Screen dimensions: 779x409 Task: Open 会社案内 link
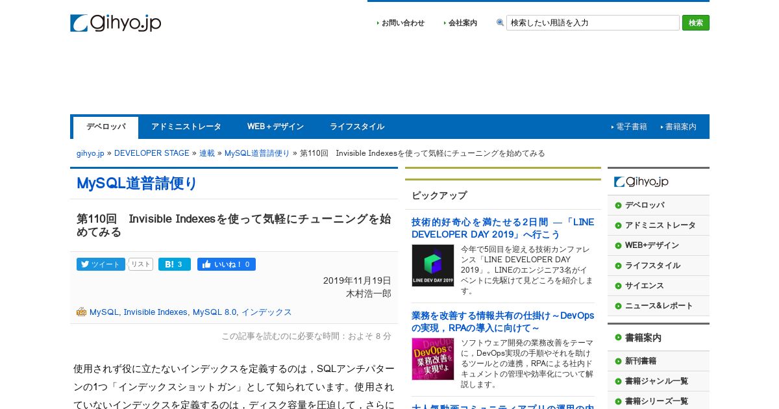462,23
